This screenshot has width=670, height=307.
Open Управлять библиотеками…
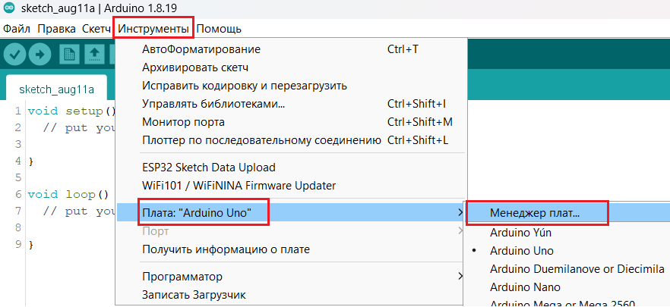click(292, 104)
